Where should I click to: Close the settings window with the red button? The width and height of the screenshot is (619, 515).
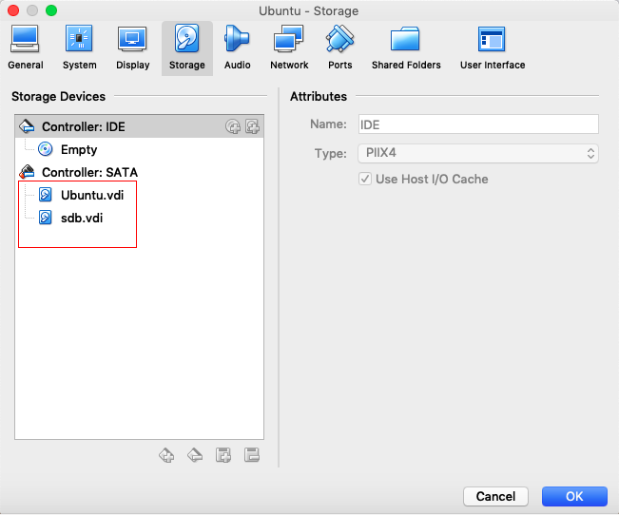pos(13,10)
